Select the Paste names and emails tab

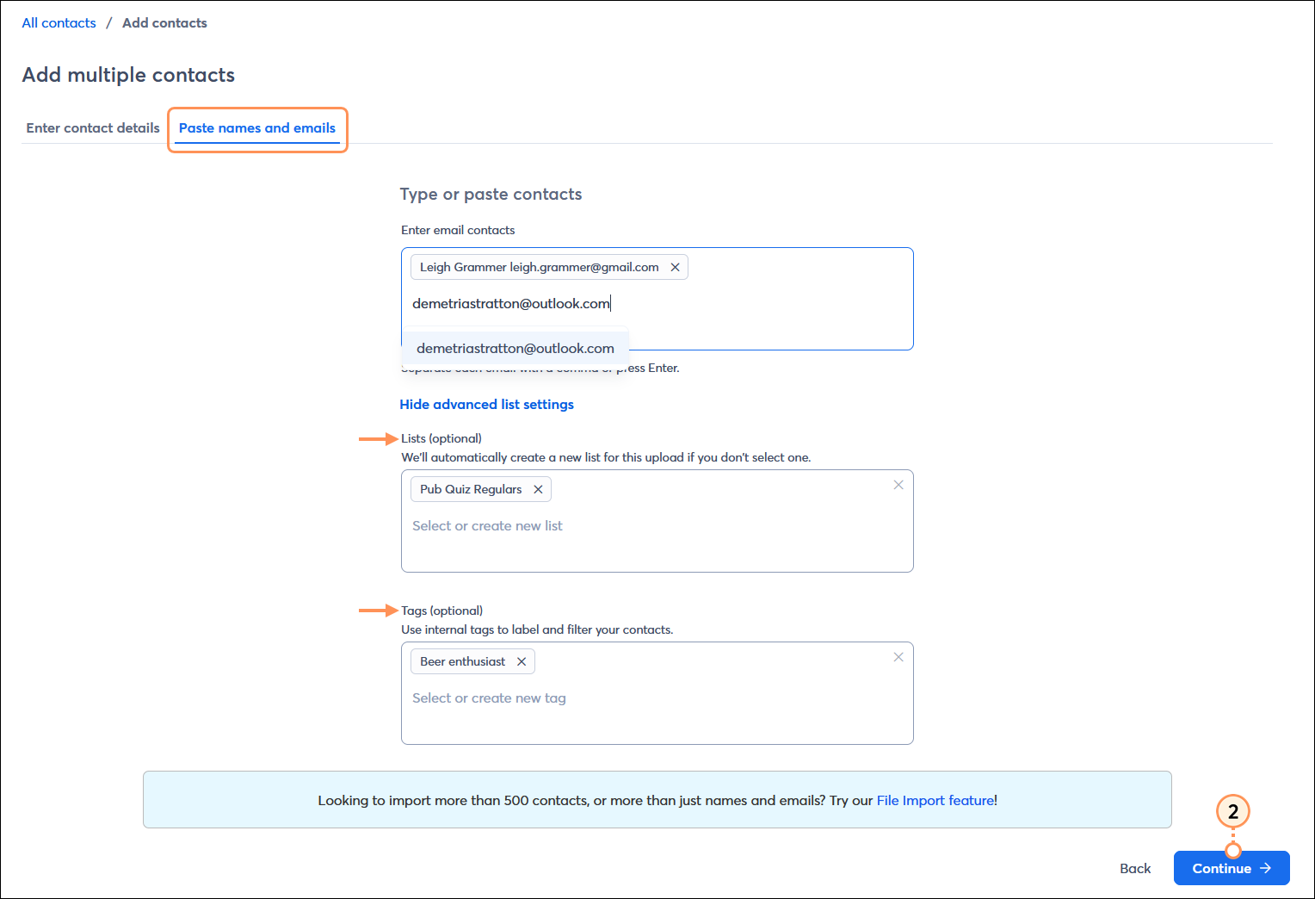(256, 127)
